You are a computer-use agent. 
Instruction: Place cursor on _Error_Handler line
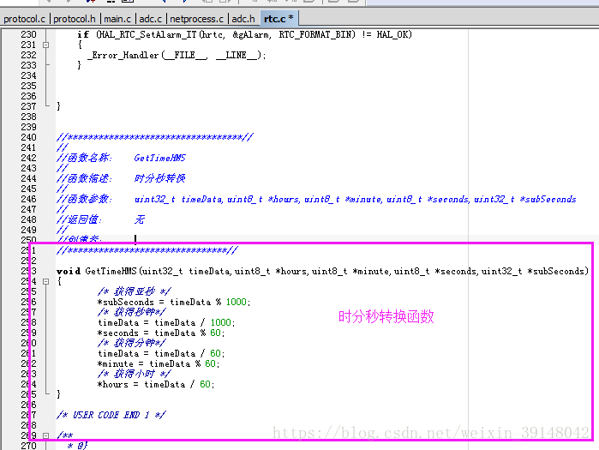pos(177,56)
